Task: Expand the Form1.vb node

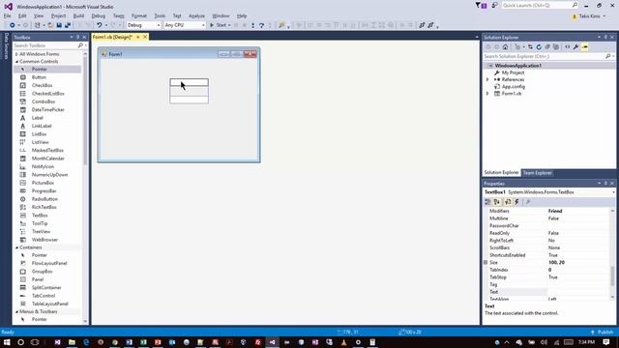Action: point(487,94)
